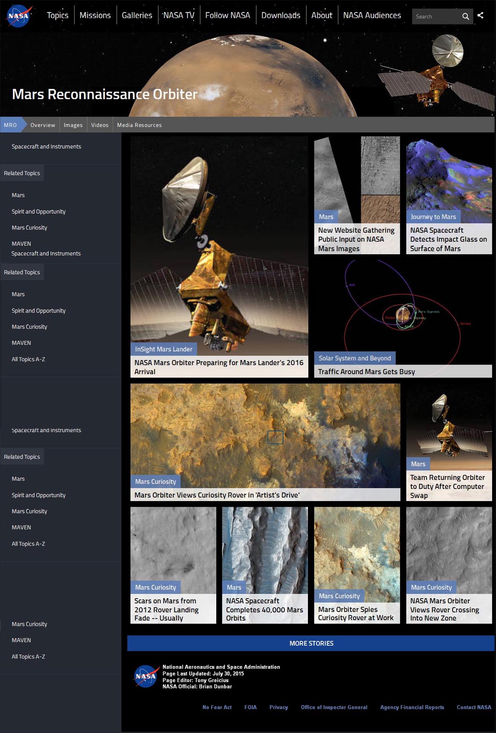Click the NASA logo in the footer
The width and height of the screenshot is (496, 733).
pos(146,676)
